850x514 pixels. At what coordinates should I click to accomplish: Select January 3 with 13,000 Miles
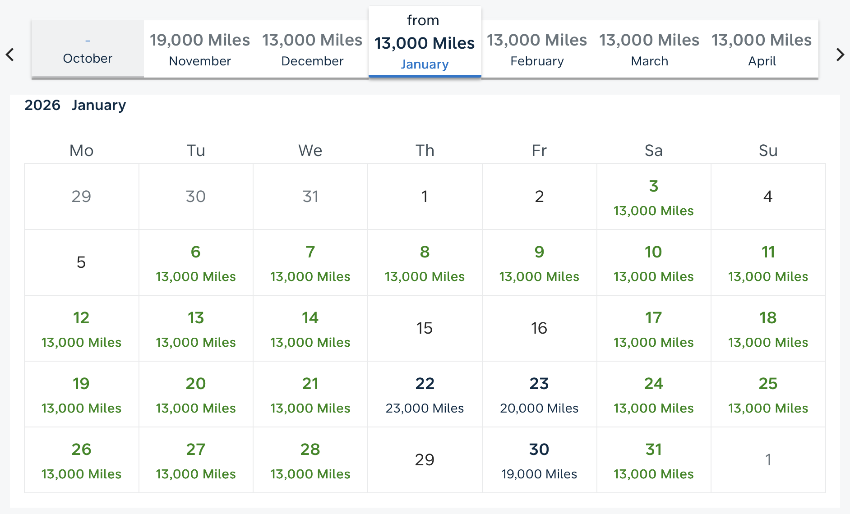(x=653, y=197)
